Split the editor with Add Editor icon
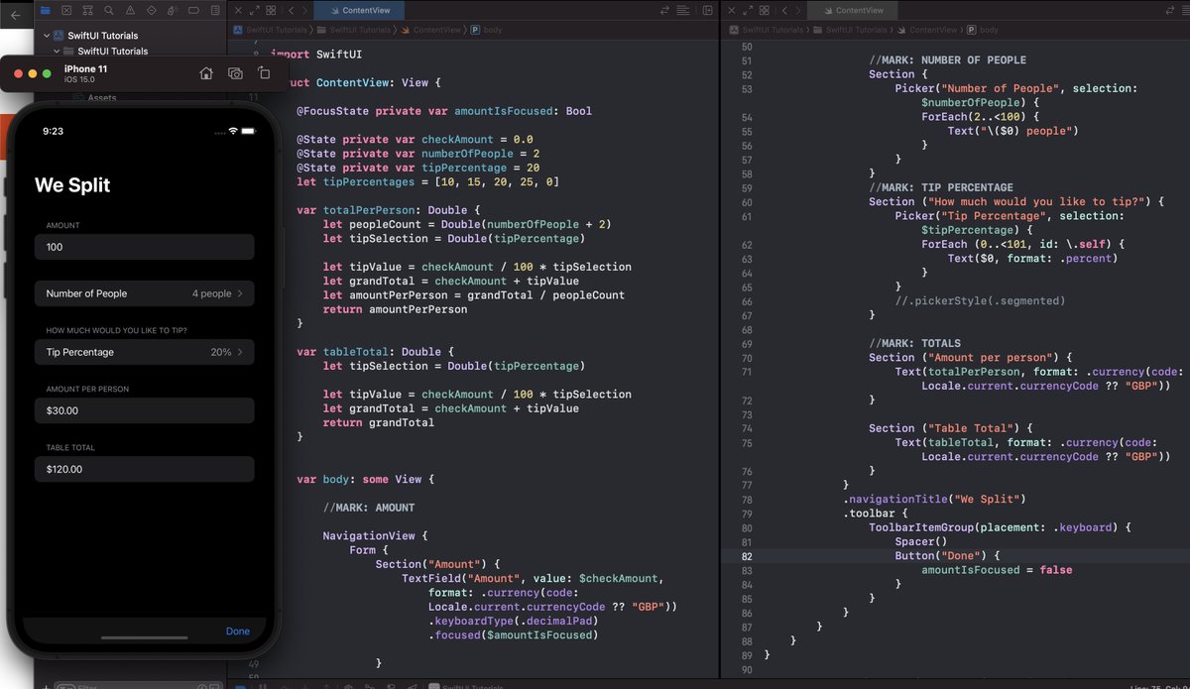Viewport: 1190px width, 689px height. point(707,10)
